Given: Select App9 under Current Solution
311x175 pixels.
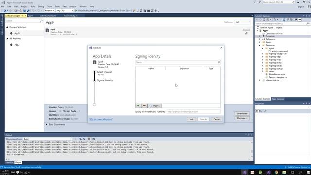Looking at the screenshot, I should click(x=17, y=33).
